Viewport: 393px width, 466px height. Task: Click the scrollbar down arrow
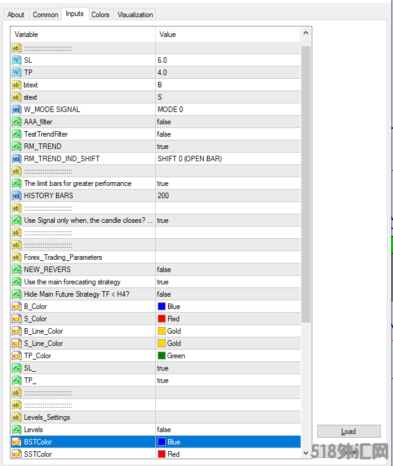pyautogui.click(x=306, y=453)
